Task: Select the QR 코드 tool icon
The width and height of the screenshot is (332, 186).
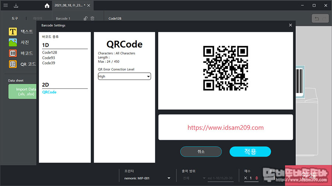Action: coord(13,64)
